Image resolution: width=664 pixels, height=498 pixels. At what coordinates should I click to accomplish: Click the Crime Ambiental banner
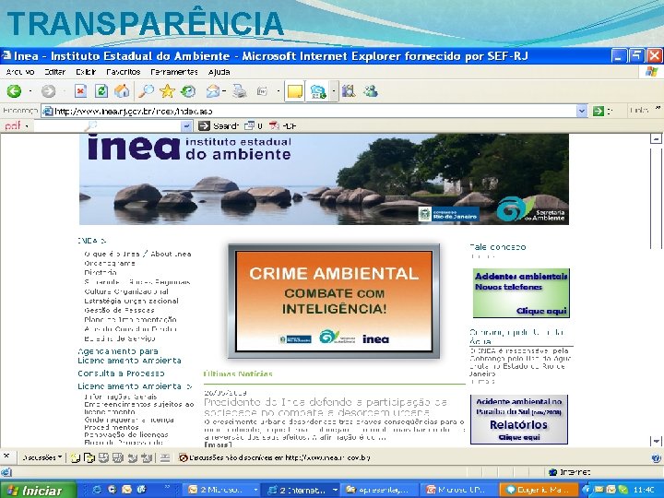(x=334, y=301)
